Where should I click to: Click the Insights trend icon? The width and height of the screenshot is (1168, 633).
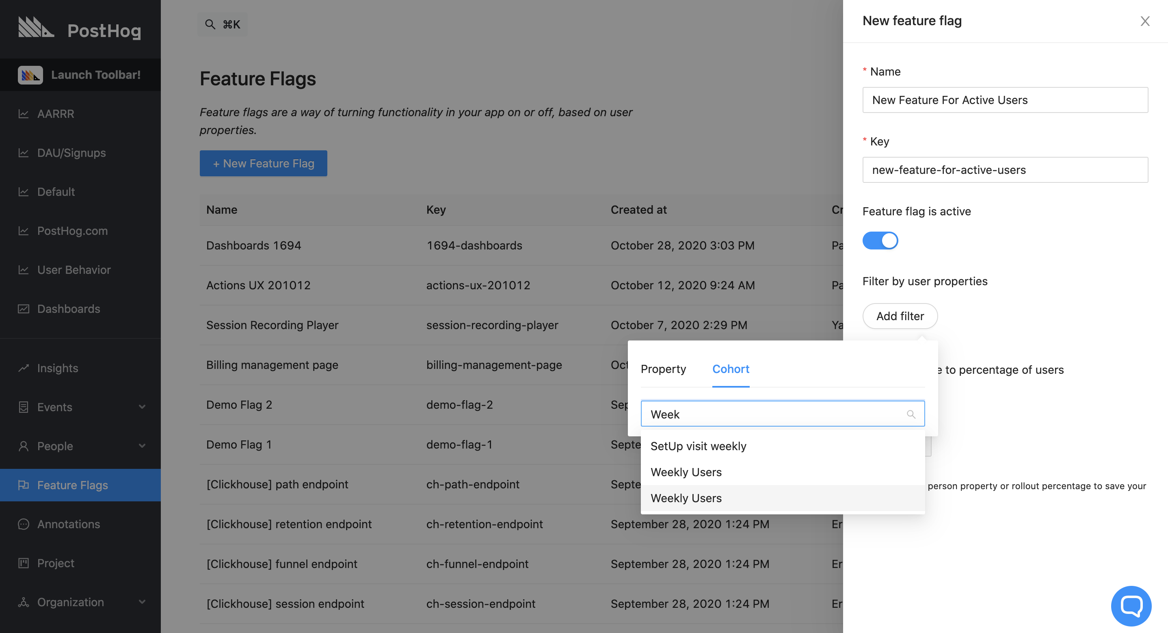24,368
